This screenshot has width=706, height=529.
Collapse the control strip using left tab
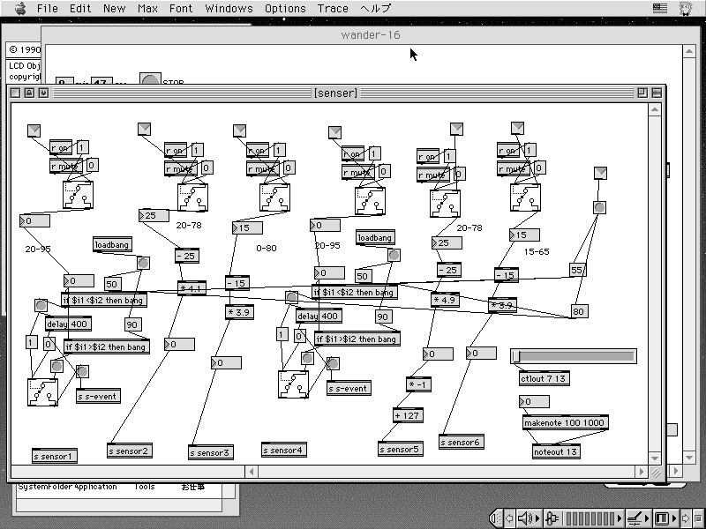(x=496, y=518)
